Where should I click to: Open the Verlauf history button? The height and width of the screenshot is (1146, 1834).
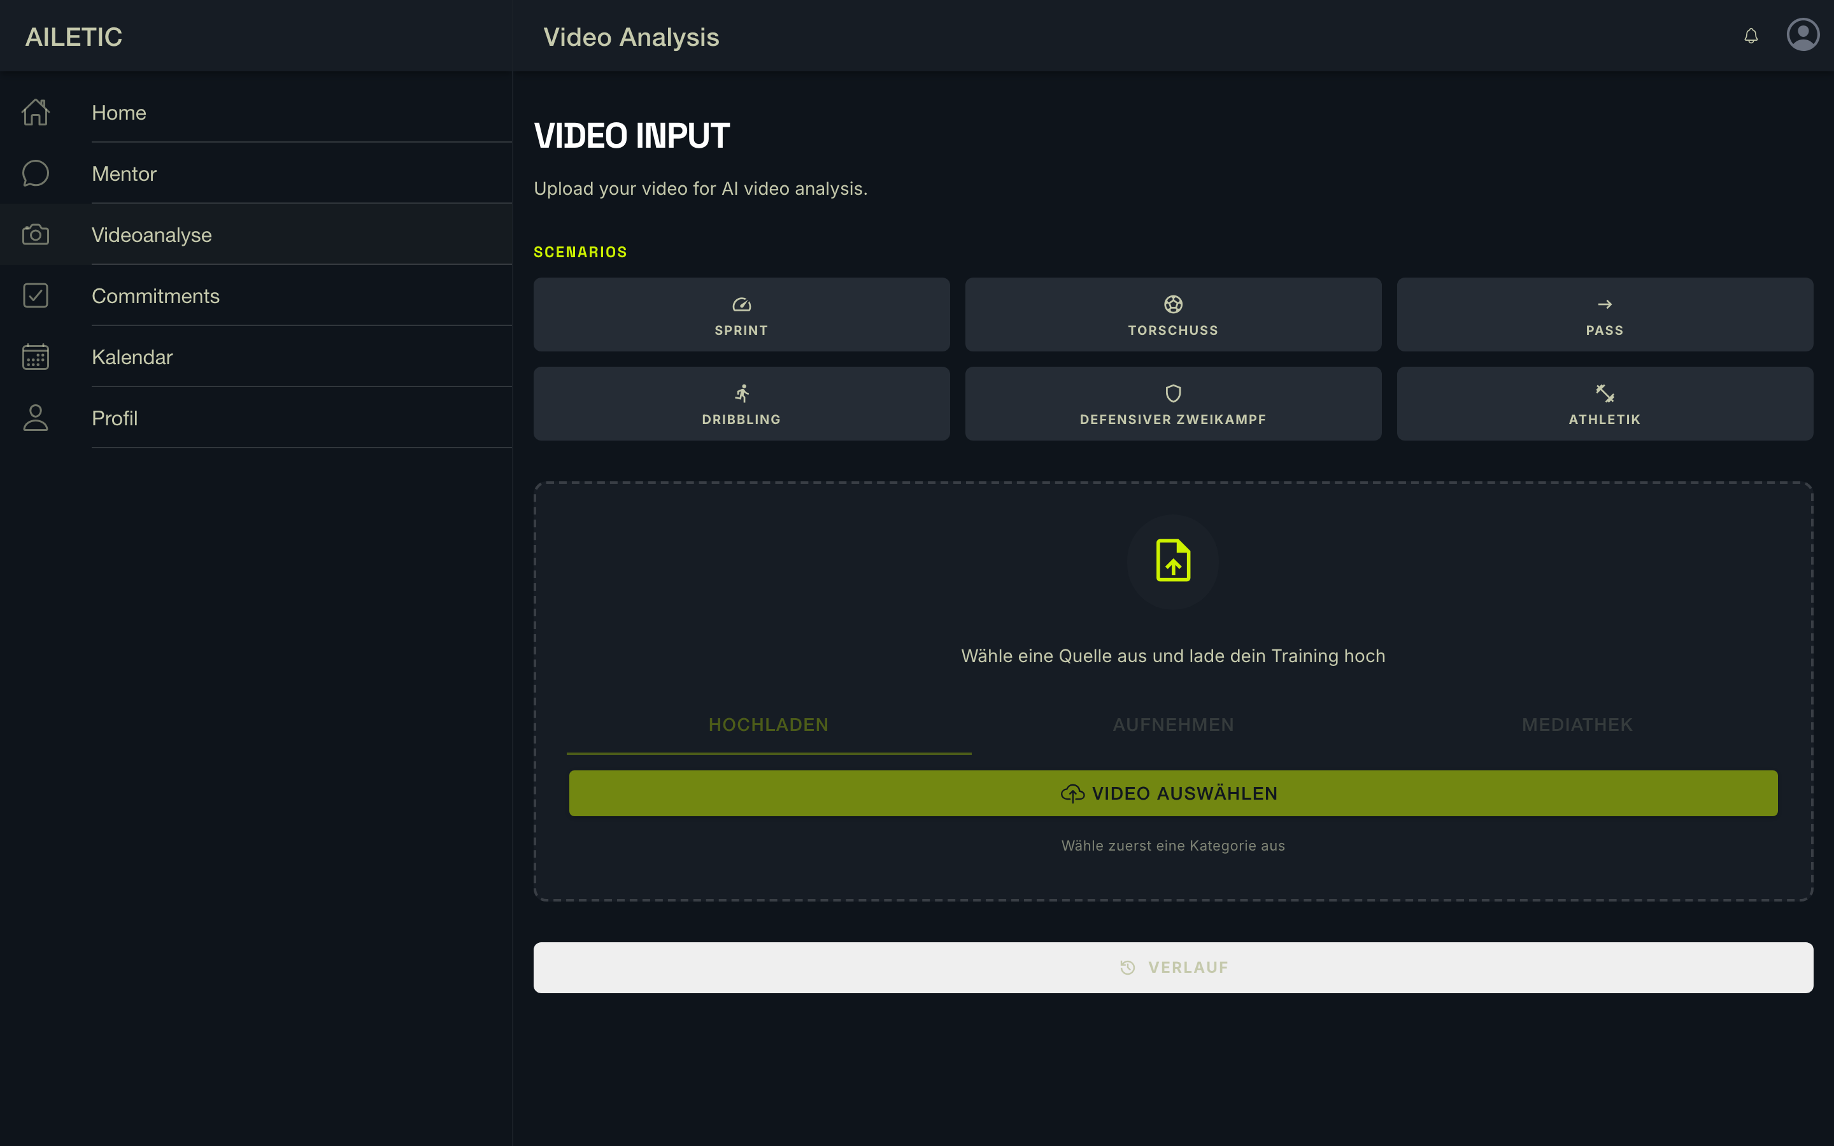(x=1173, y=968)
